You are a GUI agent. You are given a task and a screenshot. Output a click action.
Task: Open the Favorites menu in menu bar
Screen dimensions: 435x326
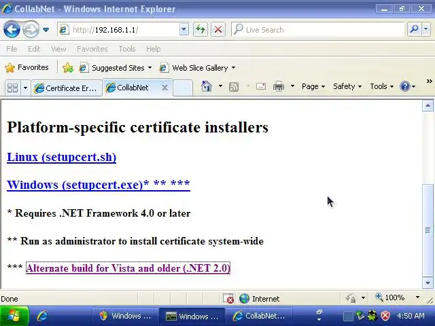pos(92,49)
